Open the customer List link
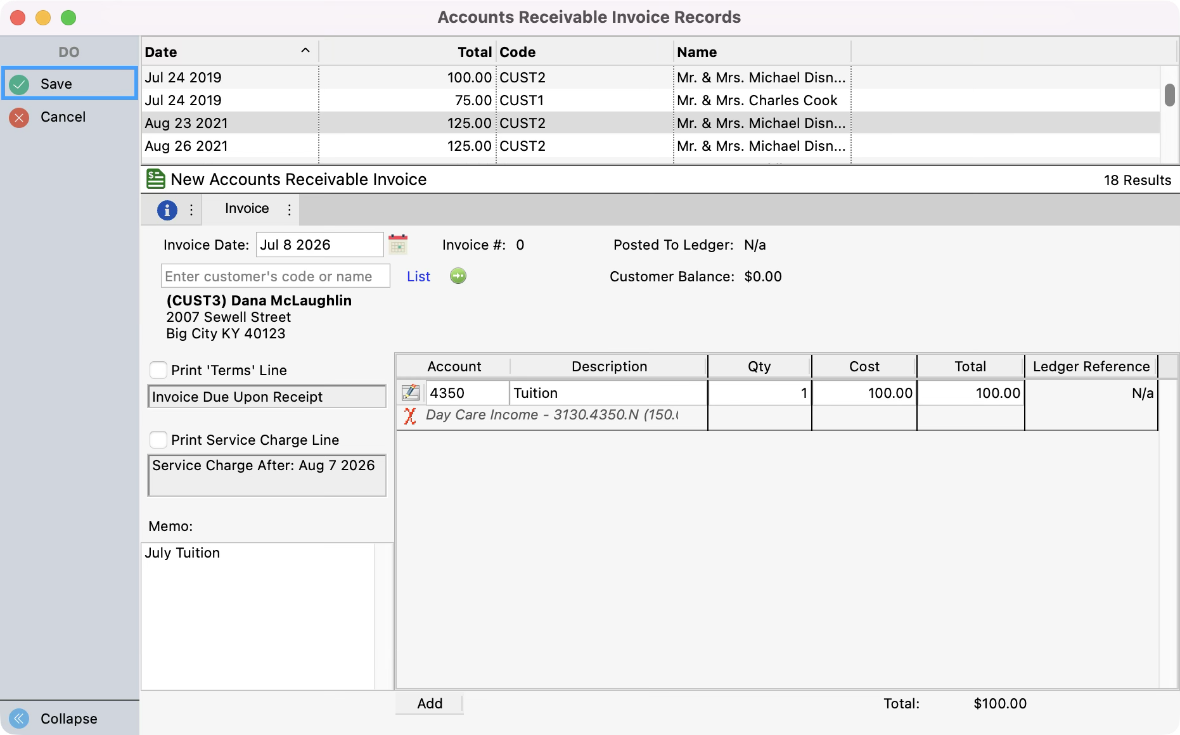The height and width of the screenshot is (735, 1180). point(418,276)
